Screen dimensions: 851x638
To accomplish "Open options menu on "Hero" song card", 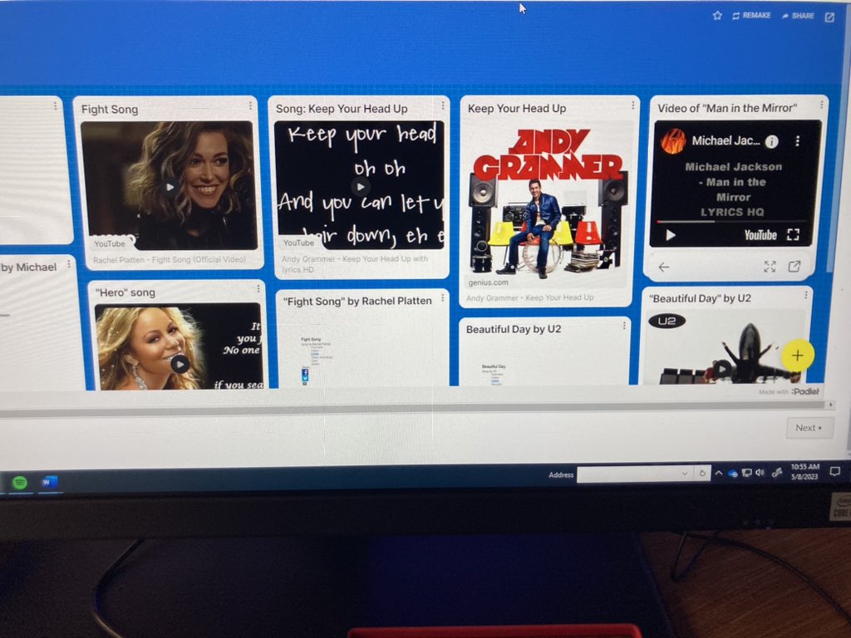I will pos(258,288).
